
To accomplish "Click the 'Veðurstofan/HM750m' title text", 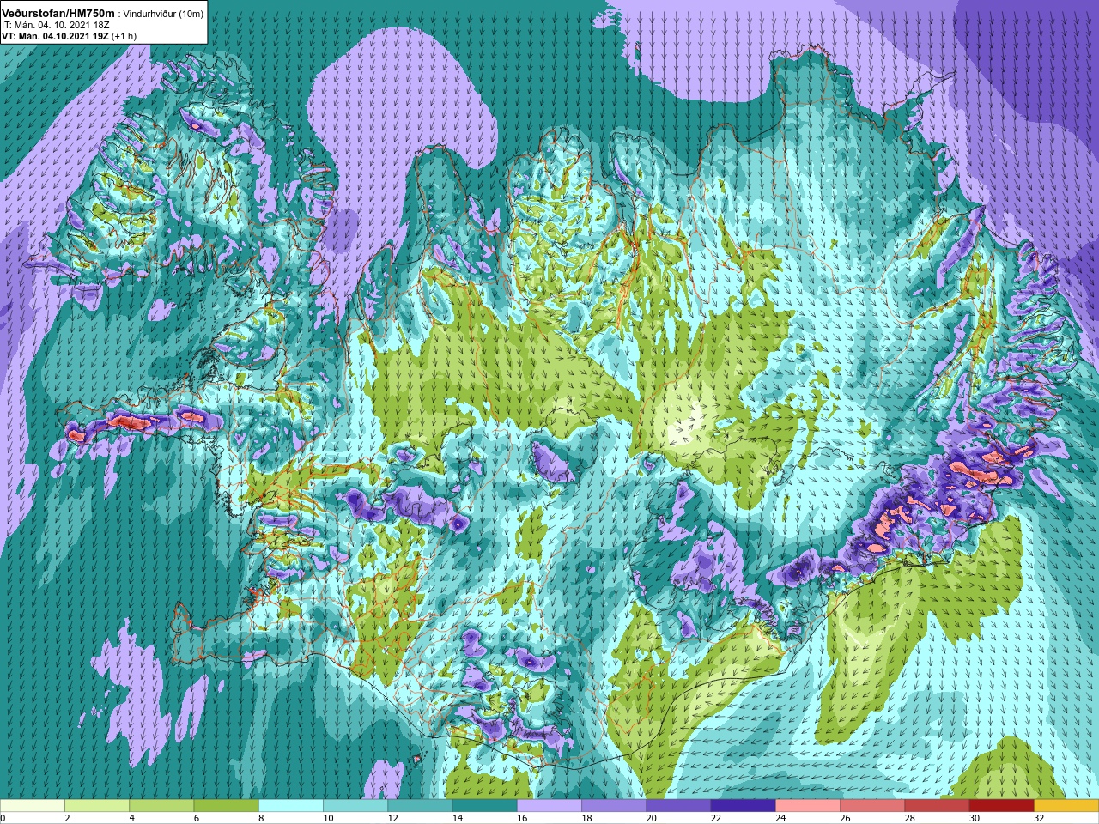I will (x=58, y=13).
